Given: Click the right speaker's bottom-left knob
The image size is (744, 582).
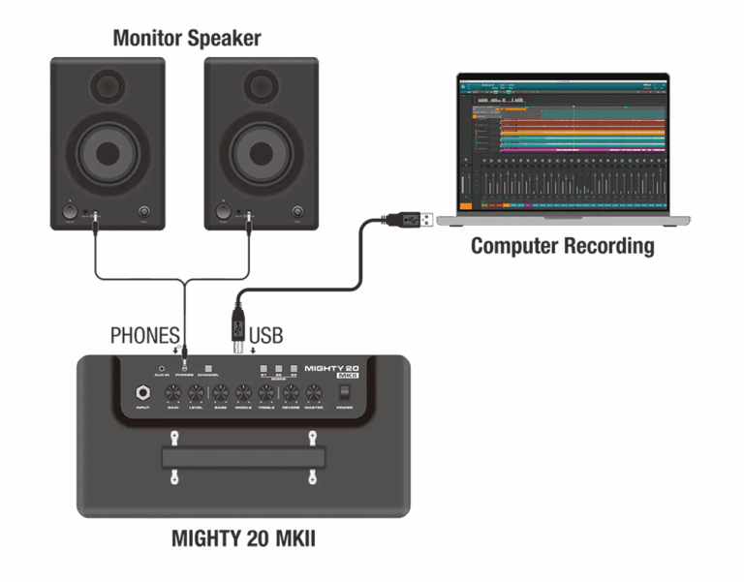Looking at the screenshot, I should pos(223,211).
